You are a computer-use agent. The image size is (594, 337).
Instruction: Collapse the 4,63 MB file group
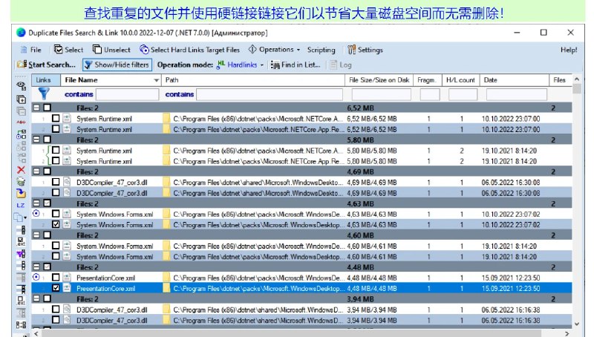pyautogui.click(x=36, y=203)
